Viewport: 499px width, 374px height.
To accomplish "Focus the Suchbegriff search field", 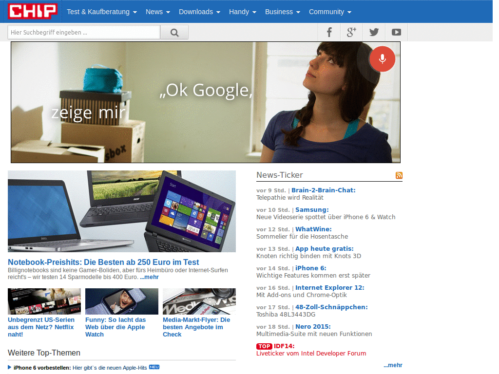I will point(84,33).
